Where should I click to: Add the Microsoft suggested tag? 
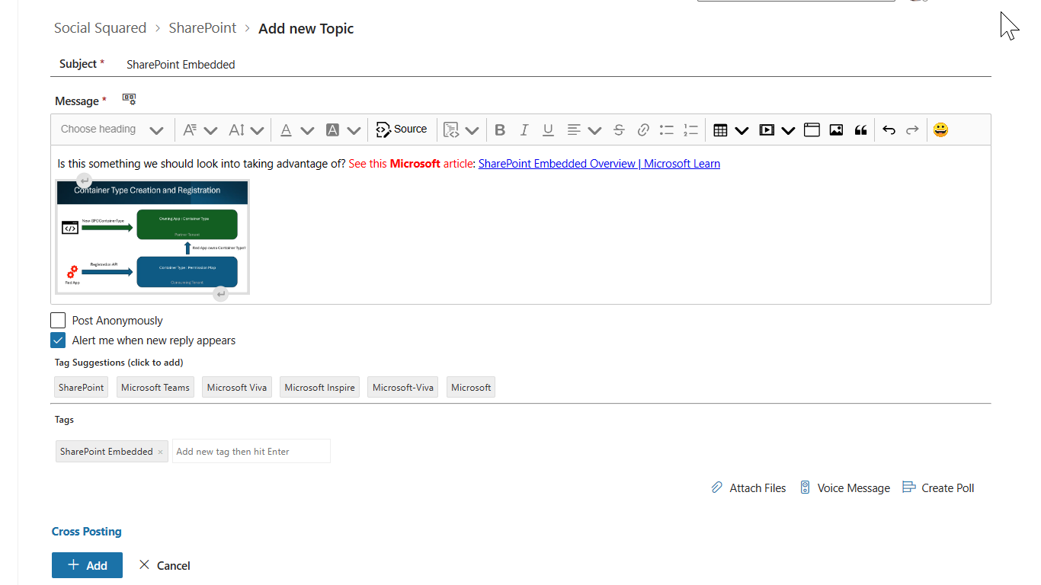point(471,387)
